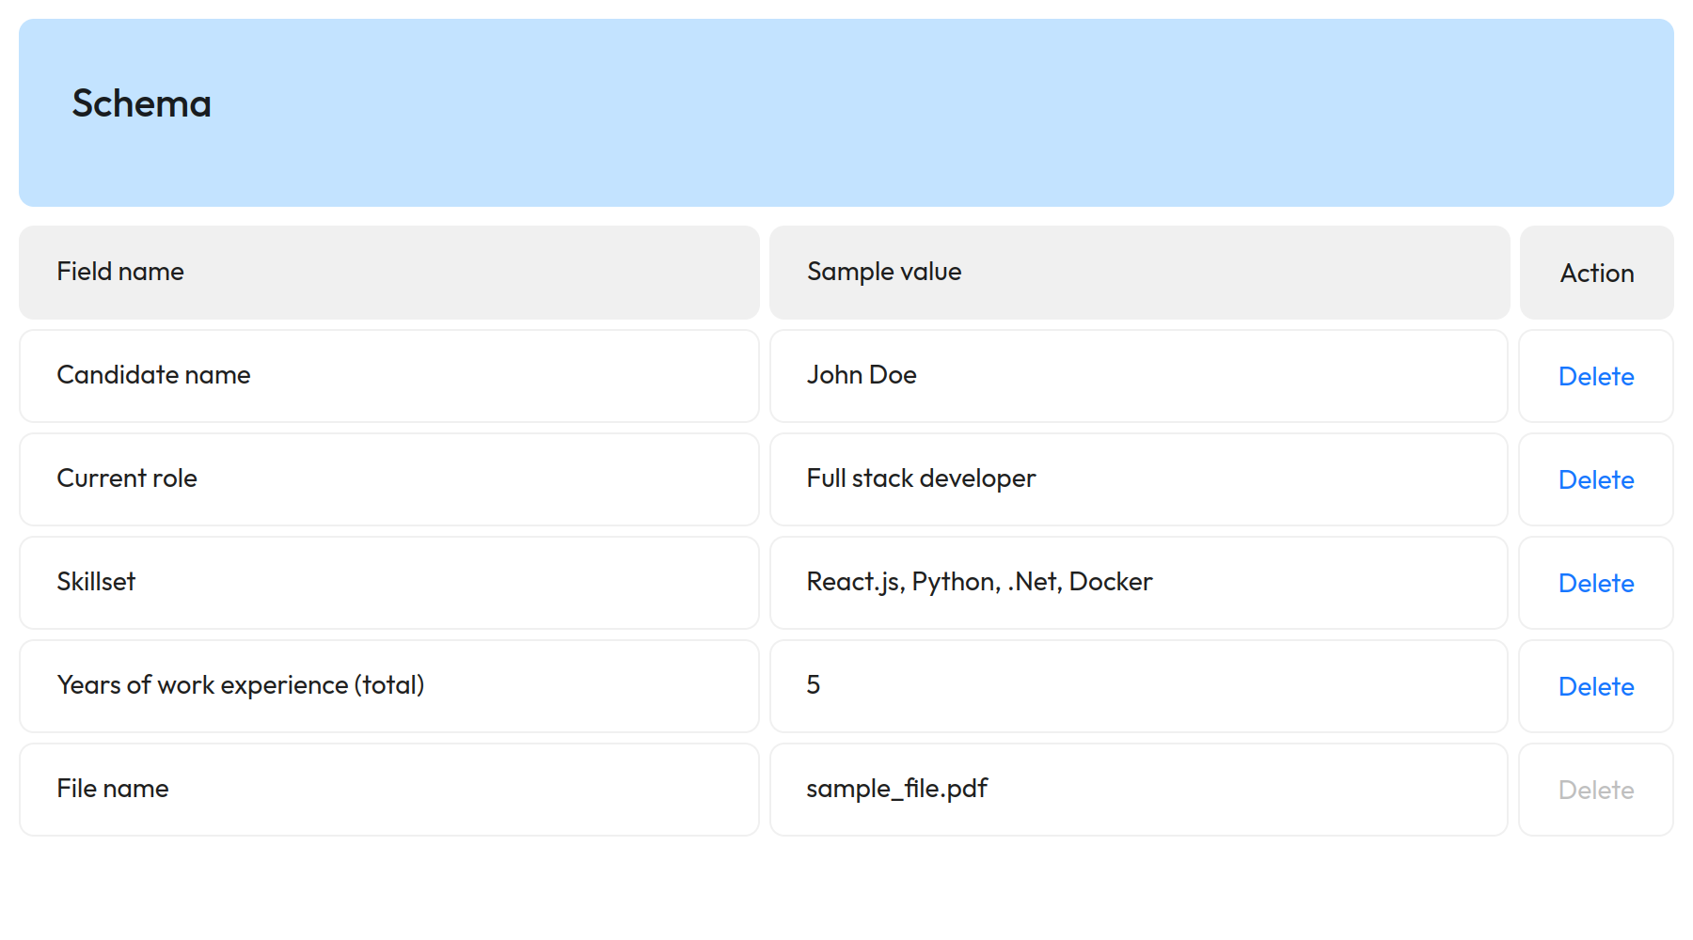The width and height of the screenshot is (1693, 940).
Task: Delete Years of work experience field
Action: [x=1596, y=686]
